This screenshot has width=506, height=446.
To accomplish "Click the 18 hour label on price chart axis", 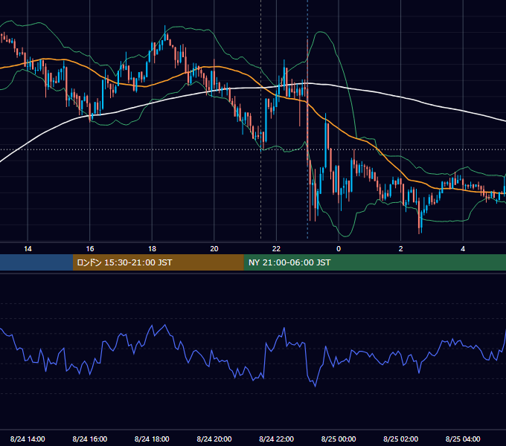I will point(152,249).
